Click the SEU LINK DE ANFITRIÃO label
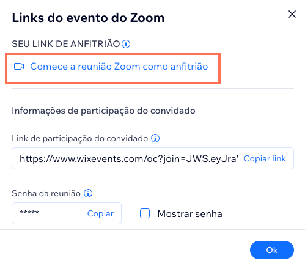This screenshot has width=305, height=269. pos(66,44)
